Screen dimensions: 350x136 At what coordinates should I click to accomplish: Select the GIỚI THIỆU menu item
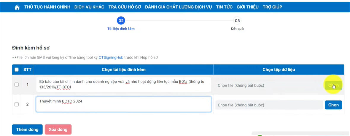247,7
